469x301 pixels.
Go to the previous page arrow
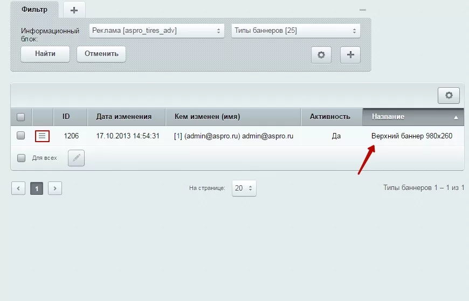[18, 188]
